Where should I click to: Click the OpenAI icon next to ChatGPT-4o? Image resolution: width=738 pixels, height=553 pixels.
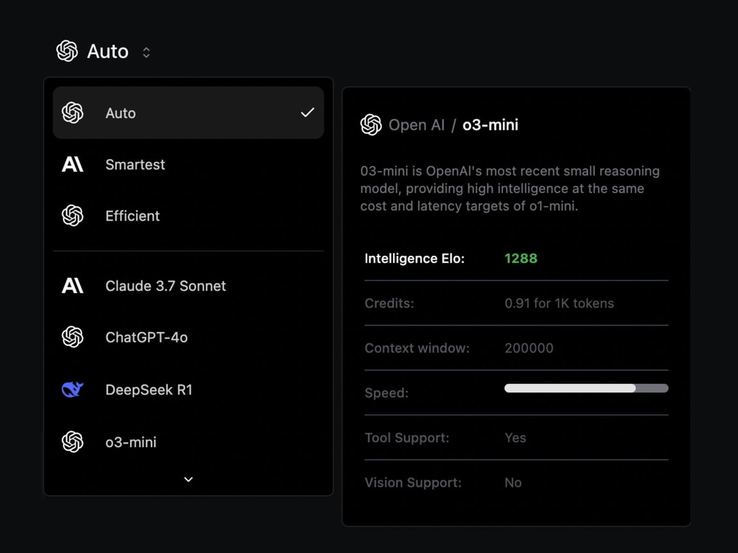click(x=72, y=337)
